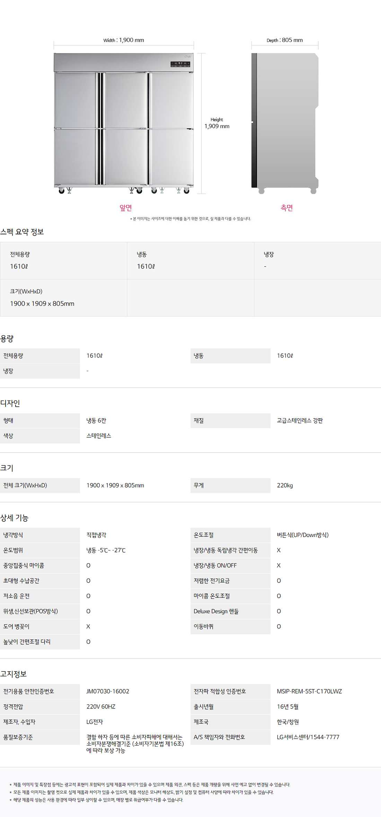Click the LG logo on the fridge top
This screenshot has width=381, height=817.
[x=188, y=57]
